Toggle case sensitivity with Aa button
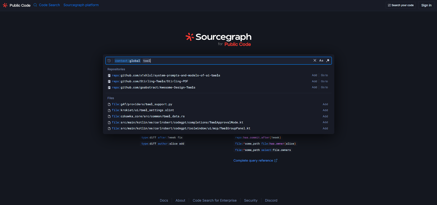This screenshot has height=205, width=437. click(x=321, y=61)
